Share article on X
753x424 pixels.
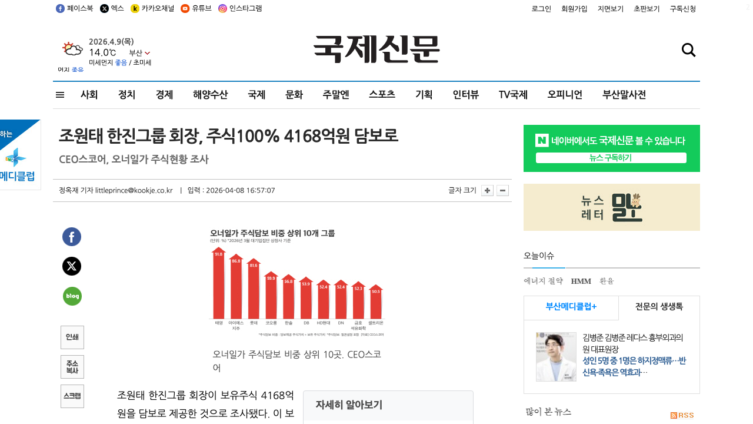72,266
